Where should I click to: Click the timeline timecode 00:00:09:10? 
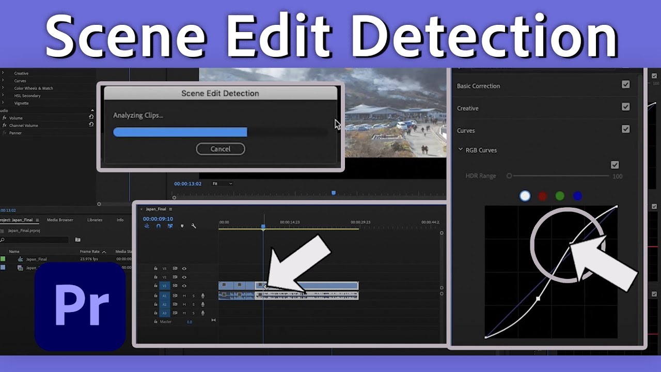(x=158, y=219)
